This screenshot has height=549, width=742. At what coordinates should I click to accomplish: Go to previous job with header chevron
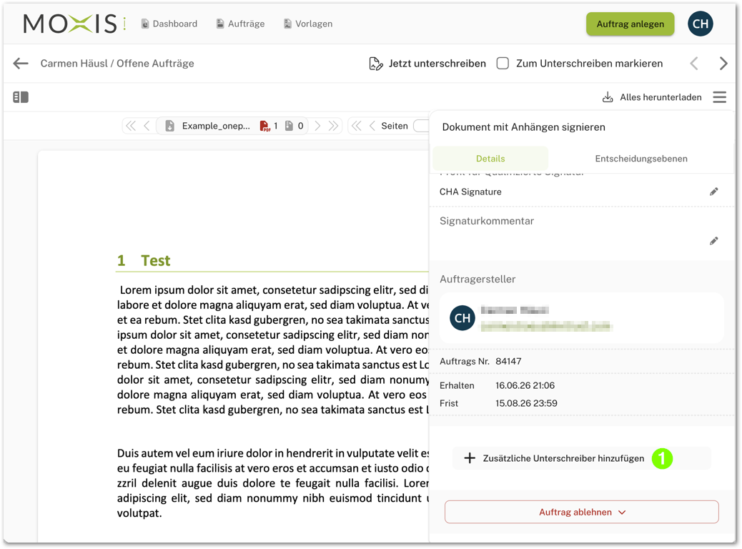click(693, 64)
